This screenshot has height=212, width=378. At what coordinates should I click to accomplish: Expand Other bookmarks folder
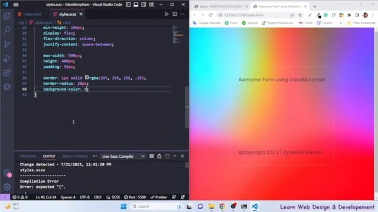(361, 23)
